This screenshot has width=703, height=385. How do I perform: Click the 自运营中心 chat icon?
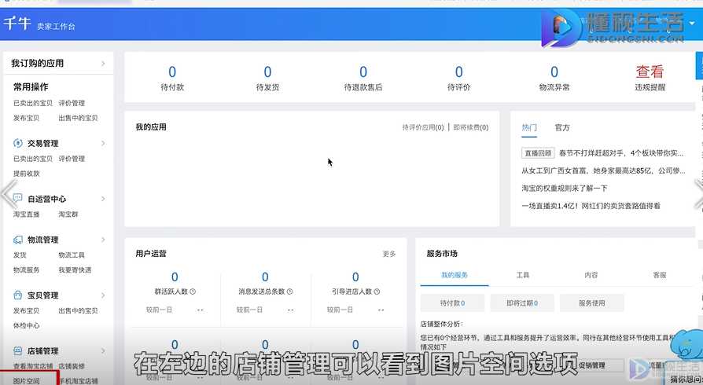[18, 198]
